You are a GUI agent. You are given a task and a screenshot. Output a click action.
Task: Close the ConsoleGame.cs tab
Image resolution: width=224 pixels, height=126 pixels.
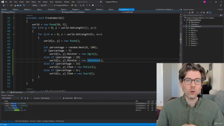(133, 9)
